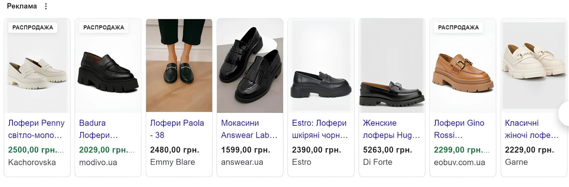Viewport: 569px width, 187px height.
Task: Open the Paola loafers photo on wooden floor
Action: pyautogui.click(x=179, y=66)
